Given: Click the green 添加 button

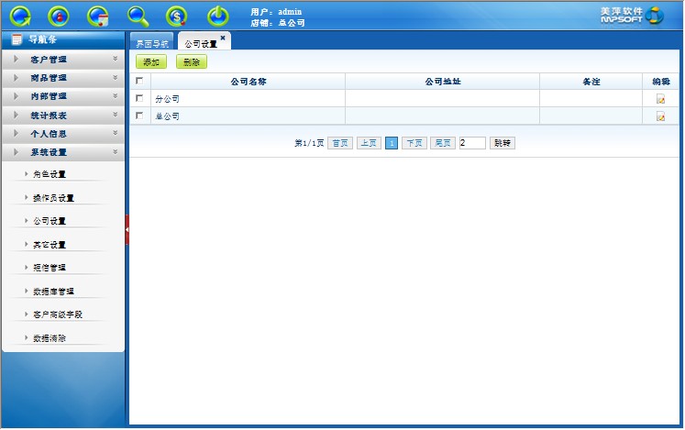Looking at the screenshot, I should [151, 62].
